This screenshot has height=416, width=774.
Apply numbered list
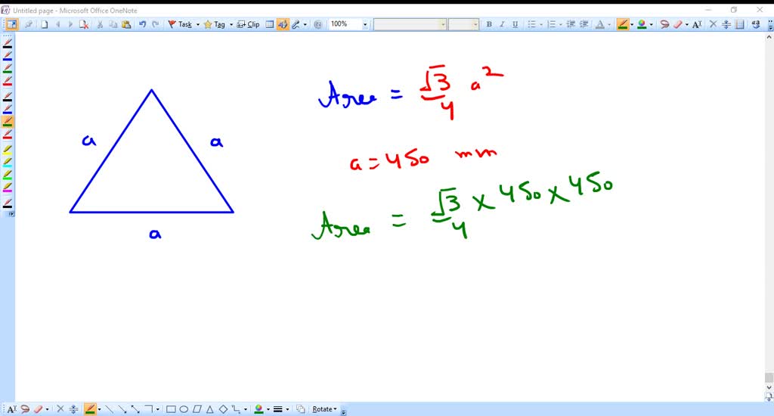[552, 24]
